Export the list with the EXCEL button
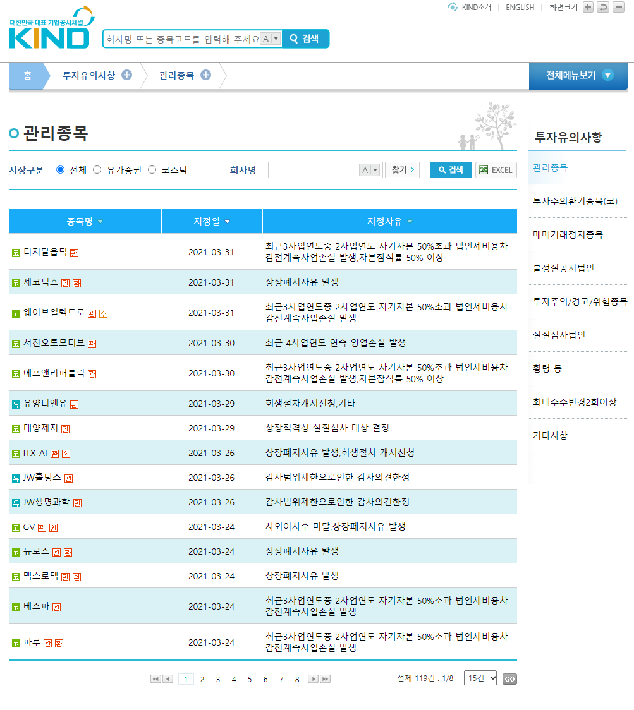 pos(496,170)
